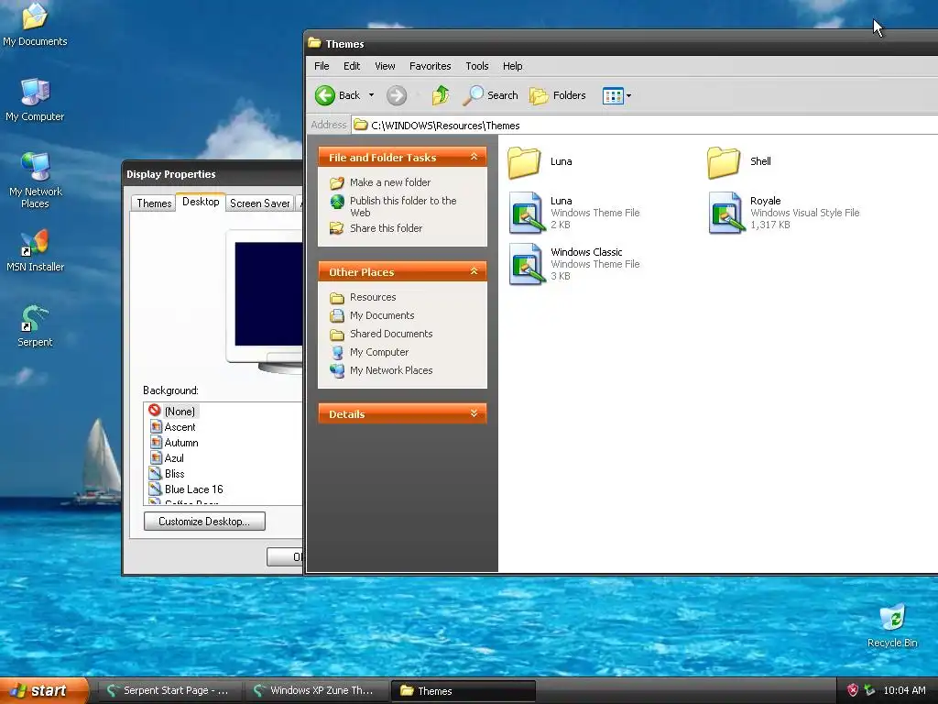Viewport: 938px width, 704px height.
Task: Collapse the Other Places panel
Action: point(474,271)
